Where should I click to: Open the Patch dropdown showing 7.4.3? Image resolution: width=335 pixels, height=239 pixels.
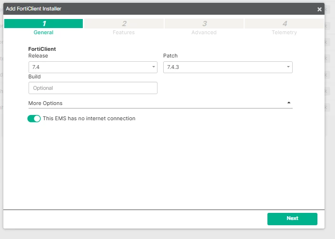(228, 67)
